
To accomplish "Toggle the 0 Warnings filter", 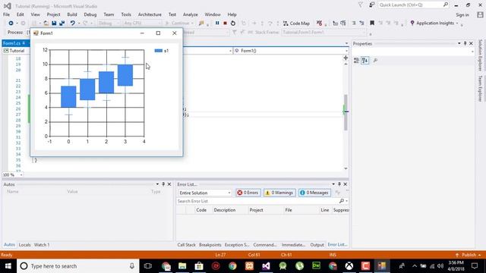I will point(279,193).
